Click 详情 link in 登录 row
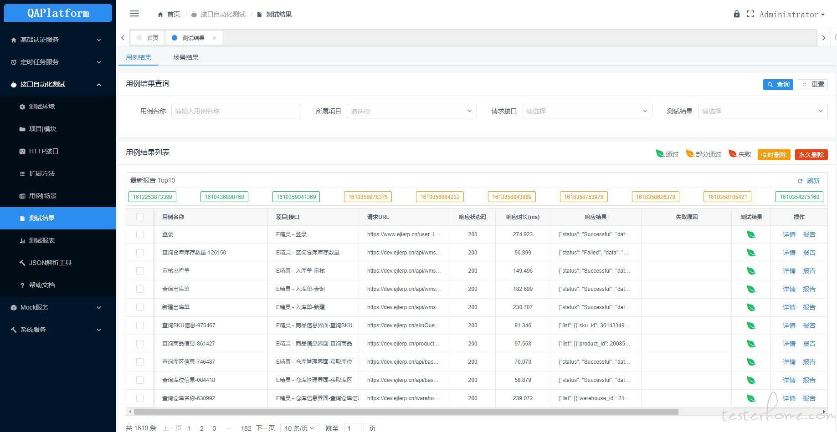The width and height of the screenshot is (837, 432). click(789, 234)
